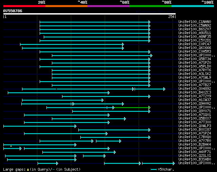Click the cyan alignment bar for C1NAN0

tap(94, 22)
